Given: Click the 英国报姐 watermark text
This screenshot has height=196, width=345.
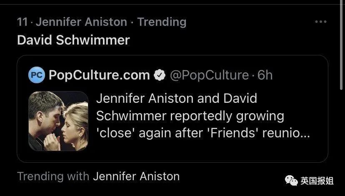Looking at the screenshot, I should click(317, 181).
